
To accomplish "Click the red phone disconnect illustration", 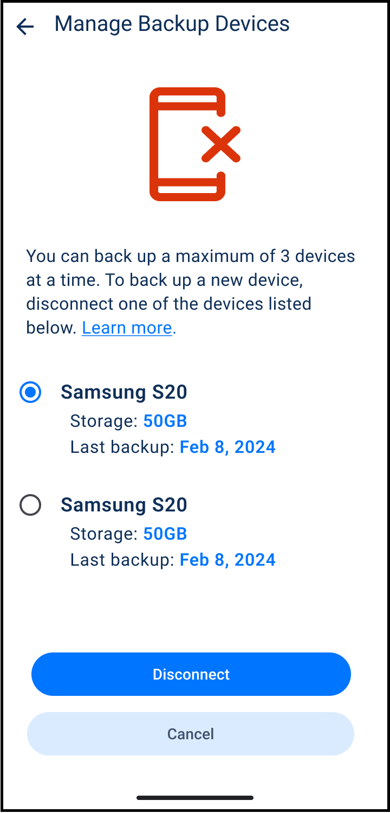I will coord(187,144).
